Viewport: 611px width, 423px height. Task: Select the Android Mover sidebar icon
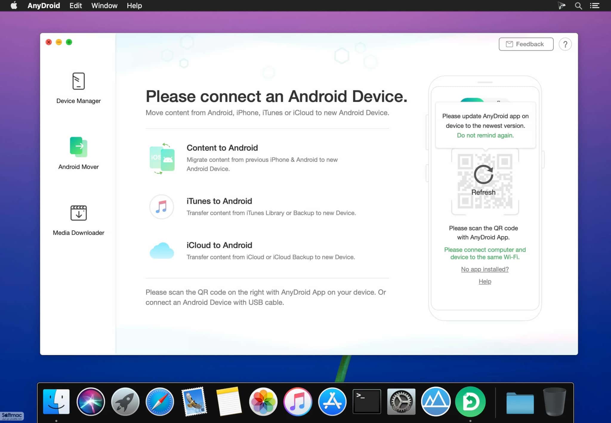(78, 147)
